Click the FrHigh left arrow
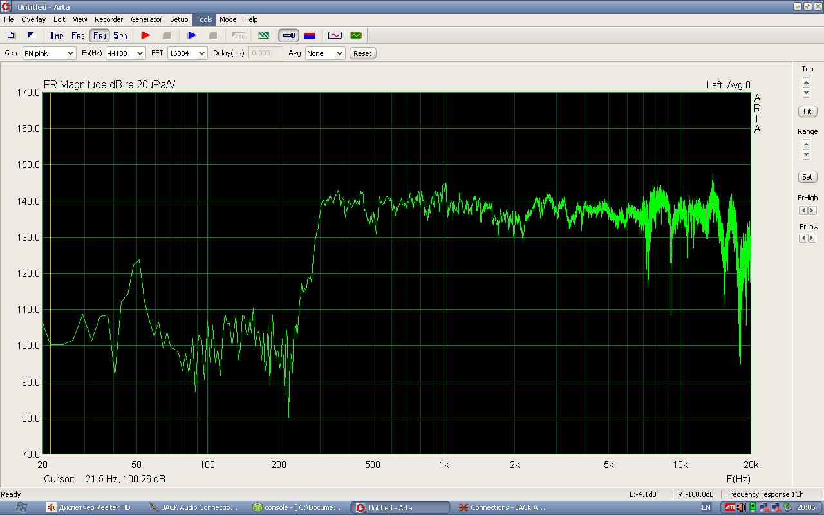824x515 pixels. click(803, 211)
